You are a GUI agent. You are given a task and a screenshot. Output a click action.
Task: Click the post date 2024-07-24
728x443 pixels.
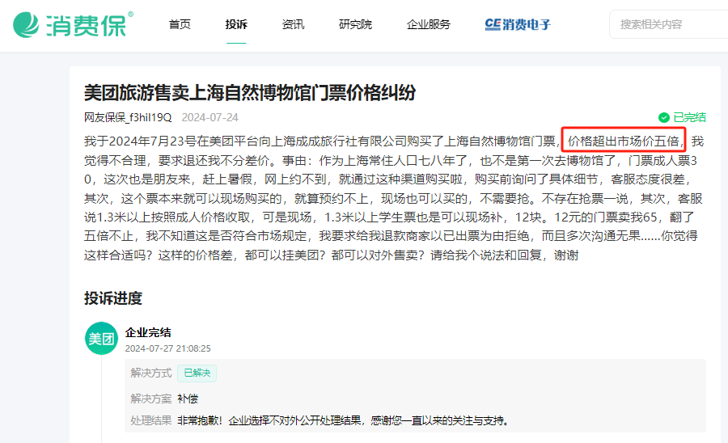(210, 117)
